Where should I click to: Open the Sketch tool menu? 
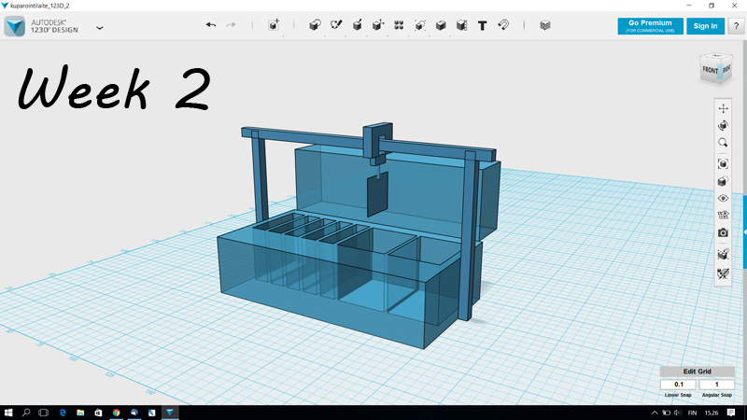coord(336,25)
